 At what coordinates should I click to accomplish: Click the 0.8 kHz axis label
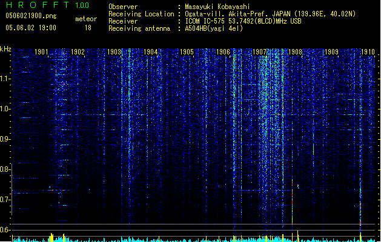point(4,169)
